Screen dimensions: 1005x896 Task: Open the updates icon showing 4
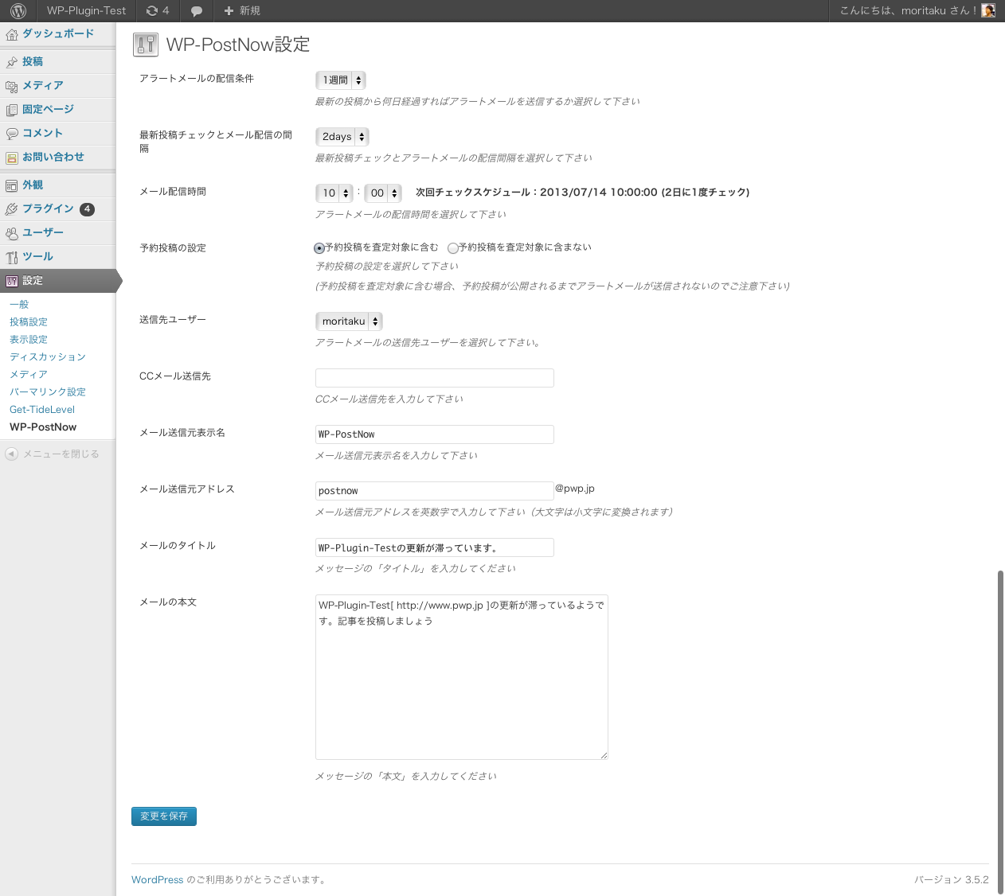pyautogui.click(x=158, y=10)
